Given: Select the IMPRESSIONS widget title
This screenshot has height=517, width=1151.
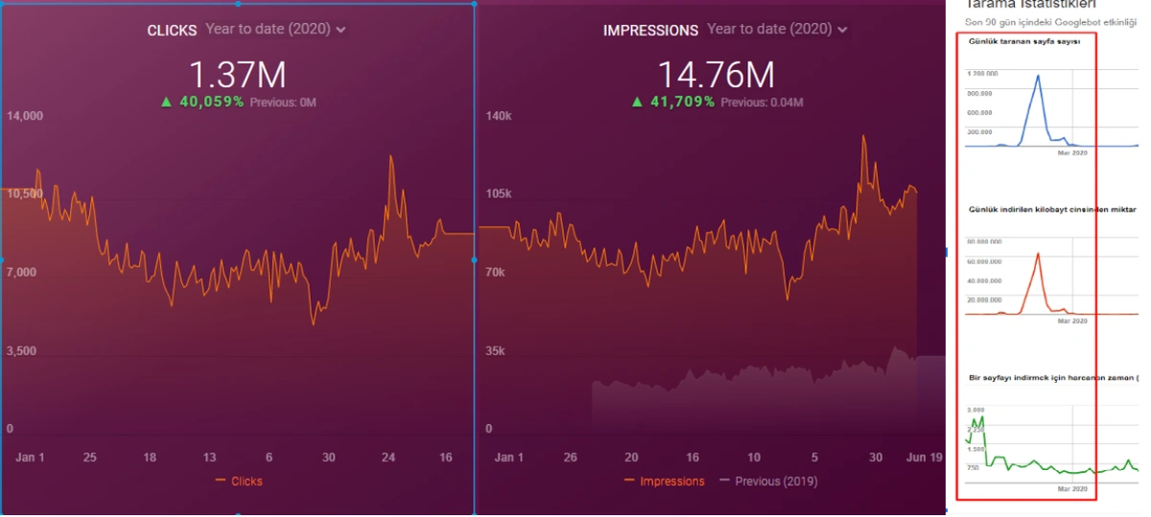Looking at the screenshot, I should [650, 31].
